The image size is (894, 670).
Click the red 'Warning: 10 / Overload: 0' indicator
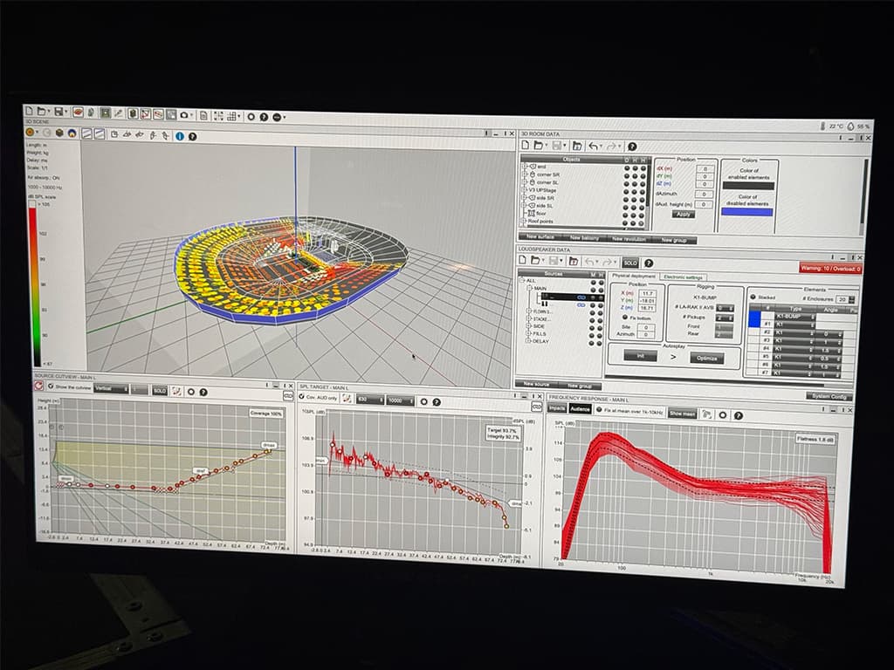point(830,268)
